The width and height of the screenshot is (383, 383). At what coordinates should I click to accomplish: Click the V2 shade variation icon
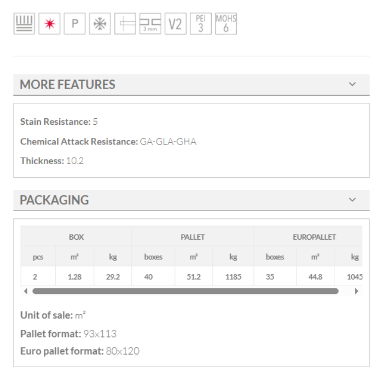tap(175, 24)
